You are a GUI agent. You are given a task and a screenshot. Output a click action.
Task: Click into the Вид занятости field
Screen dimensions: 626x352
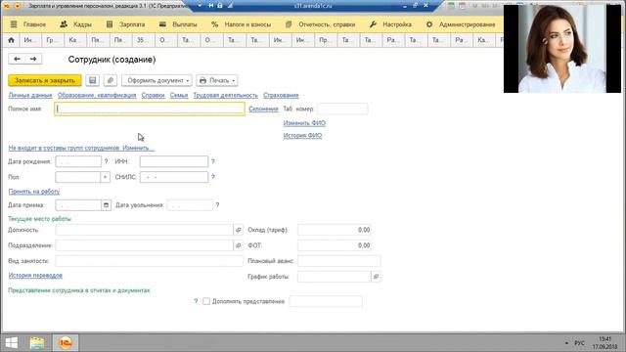(x=149, y=261)
